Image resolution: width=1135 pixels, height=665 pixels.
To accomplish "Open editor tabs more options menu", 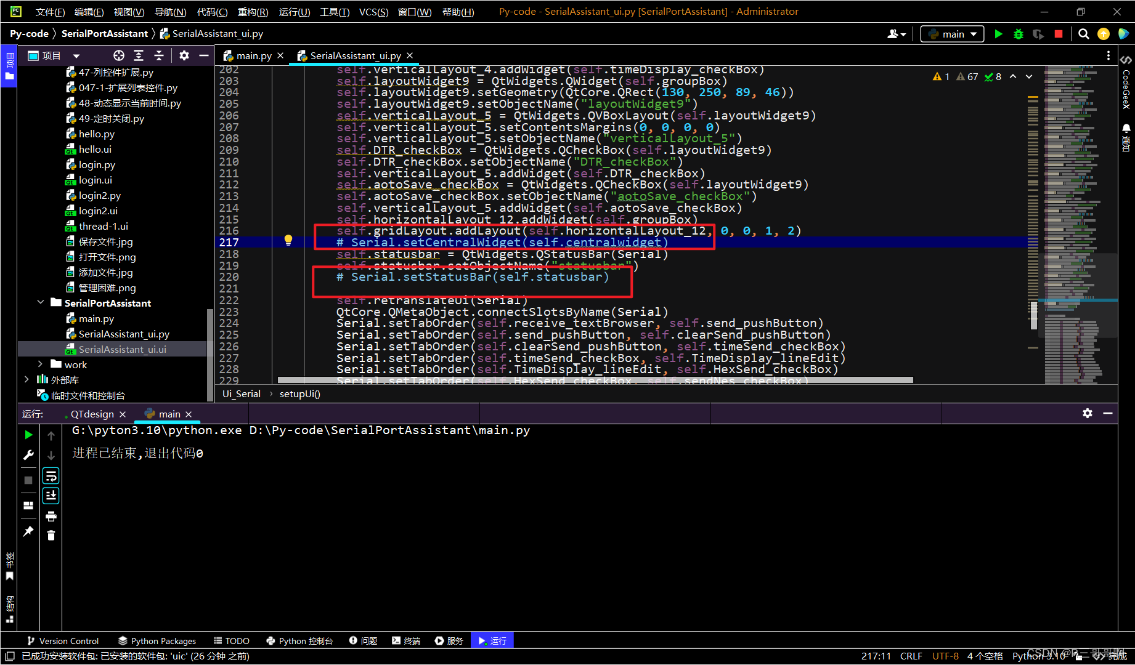I will 1108,55.
